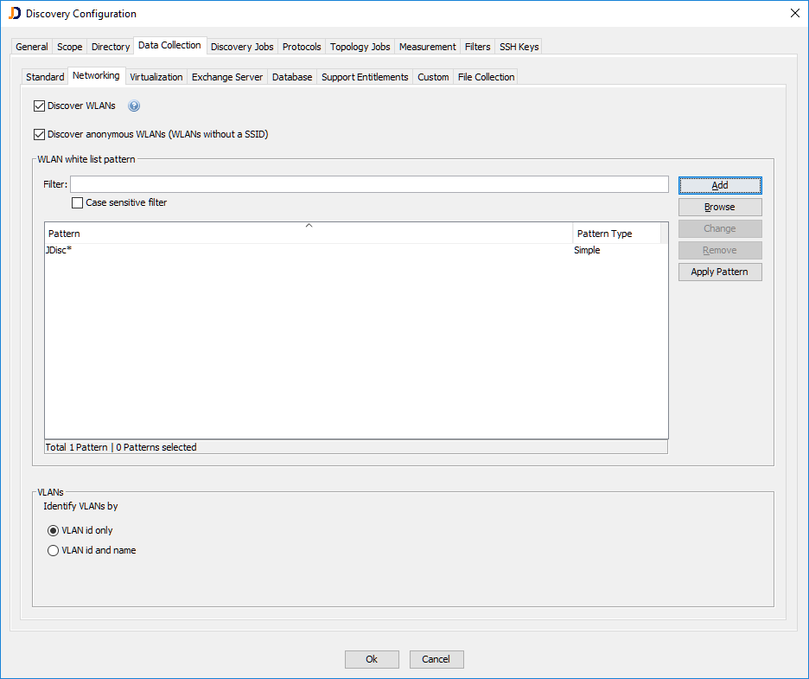This screenshot has width=809, height=679.
Task: Switch to the Exchange Server sub-tab
Action: tap(226, 76)
